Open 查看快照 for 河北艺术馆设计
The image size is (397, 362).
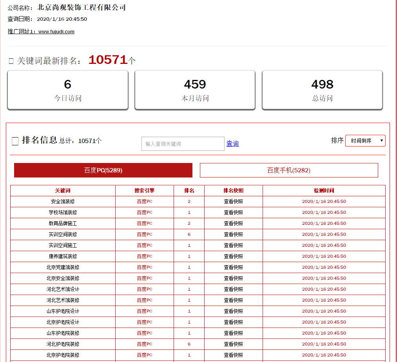click(233, 289)
